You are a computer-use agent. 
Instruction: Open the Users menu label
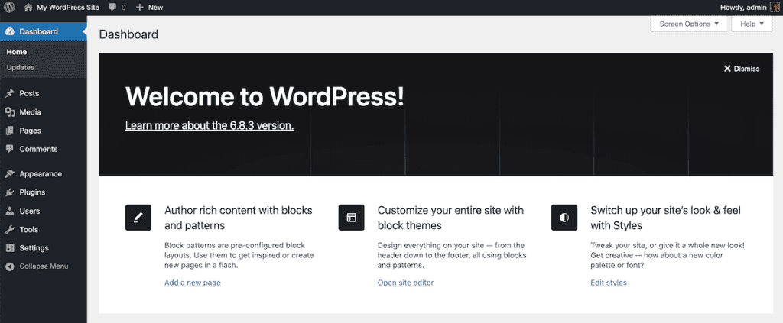tap(30, 211)
